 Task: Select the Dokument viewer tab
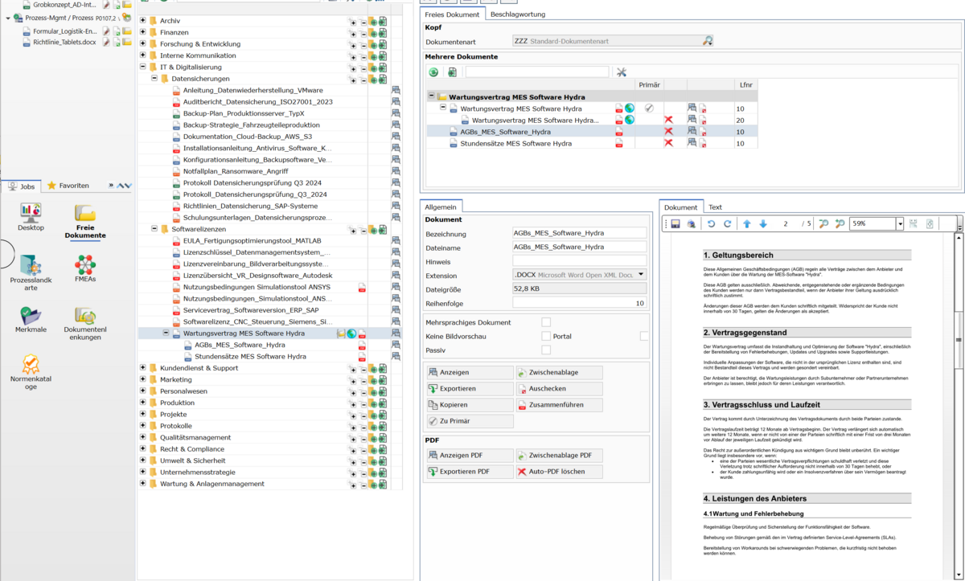coord(680,207)
